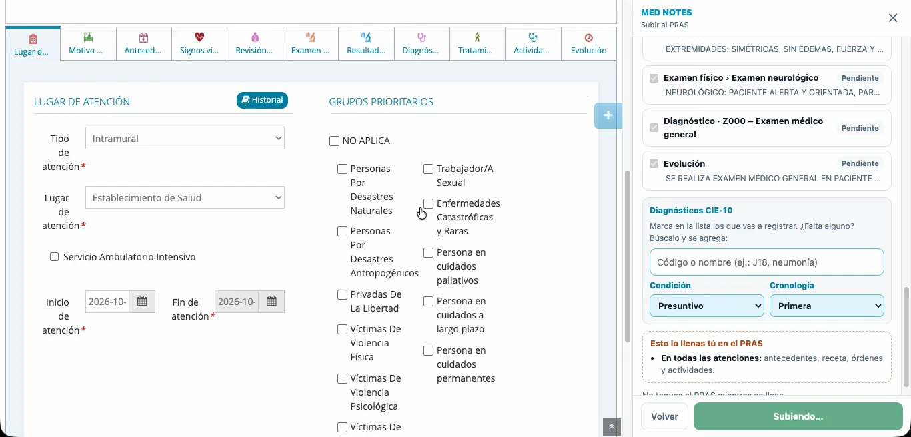The image size is (911, 437).
Task: Open the Lugar de atención dropdown
Action: [x=185, y=198]
